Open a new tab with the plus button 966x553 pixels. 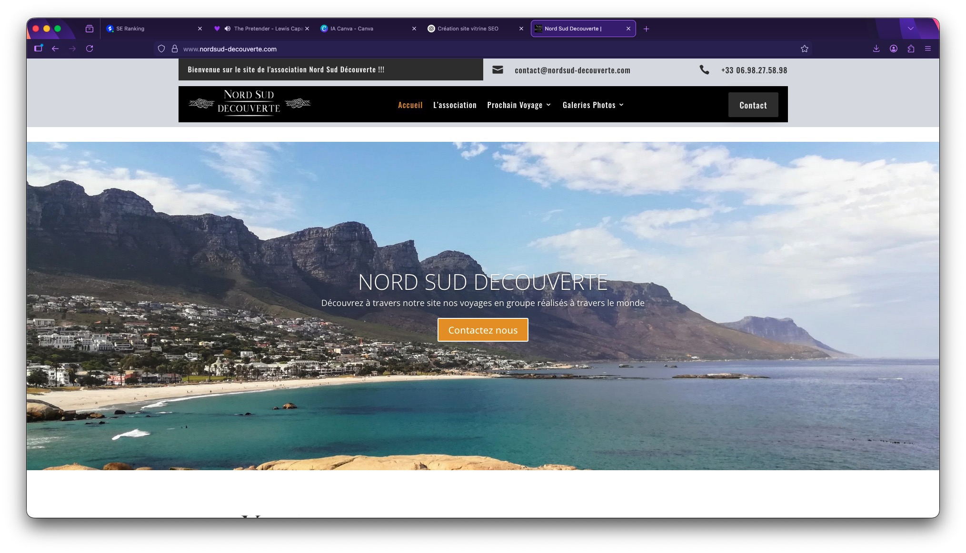point(646,29)
